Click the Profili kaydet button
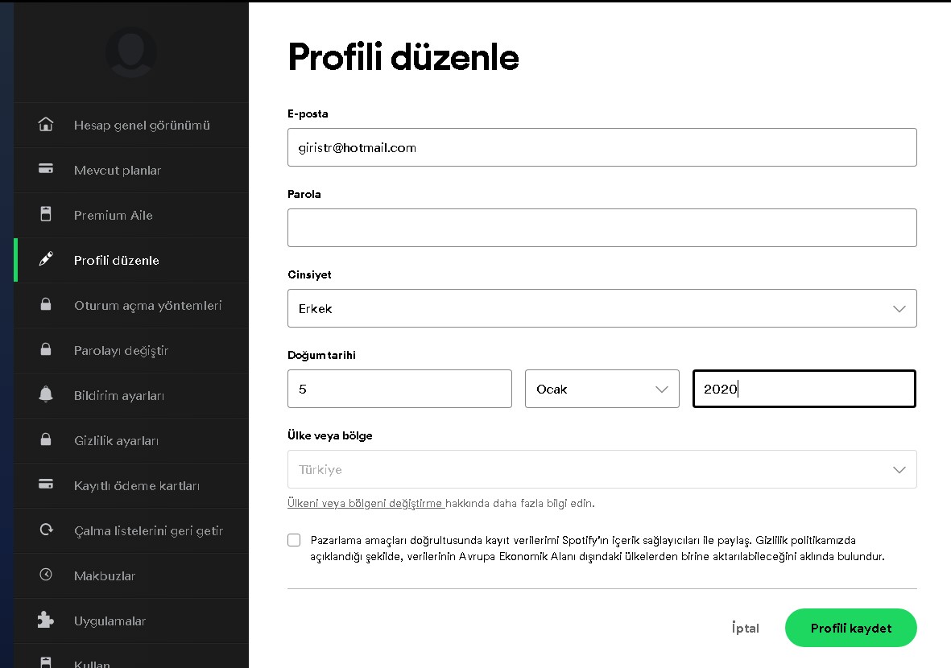This screenshot has width=951, height=668. 850,628
